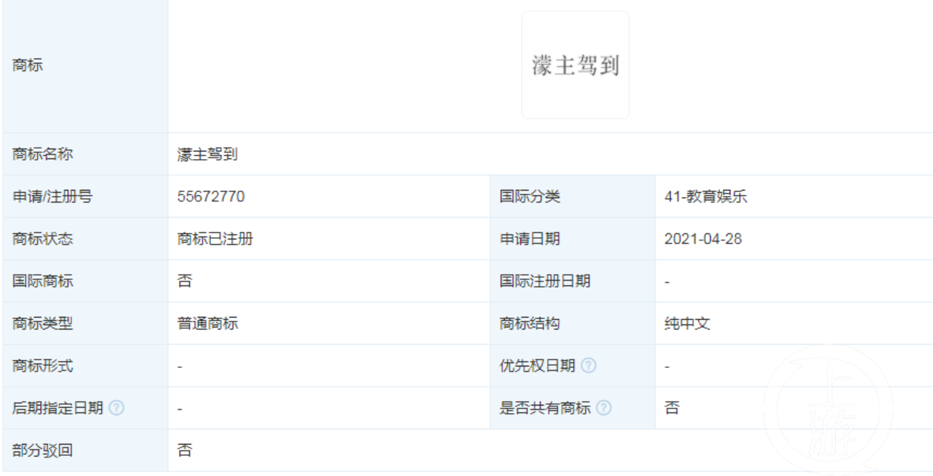
Task: Select registration number 55672770
Action: coord(211,197)
